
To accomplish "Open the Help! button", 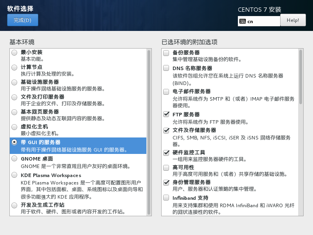I will coord(293,20).
